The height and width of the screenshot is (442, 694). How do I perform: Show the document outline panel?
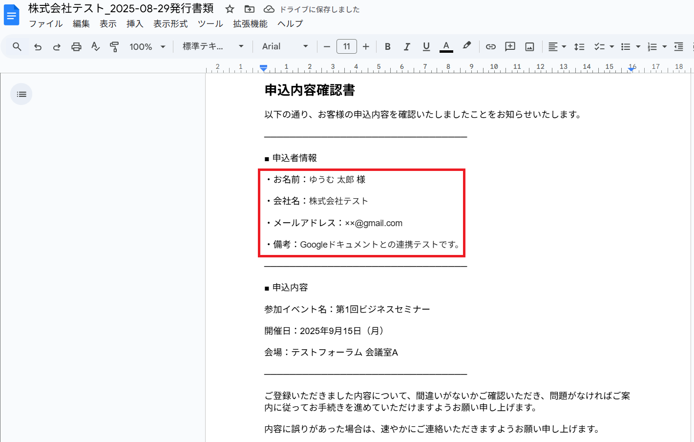(x=21, y=94)
